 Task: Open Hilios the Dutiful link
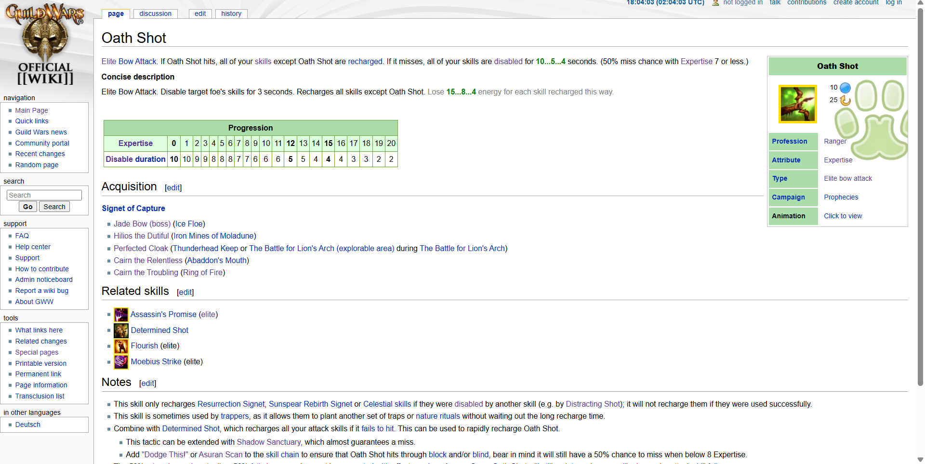[x=141, y=236]
